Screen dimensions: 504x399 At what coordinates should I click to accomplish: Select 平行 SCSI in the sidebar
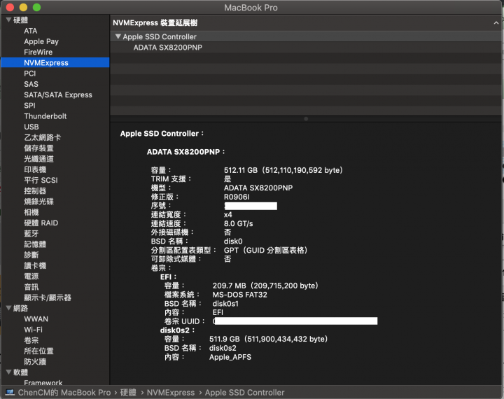click(41, 180)
